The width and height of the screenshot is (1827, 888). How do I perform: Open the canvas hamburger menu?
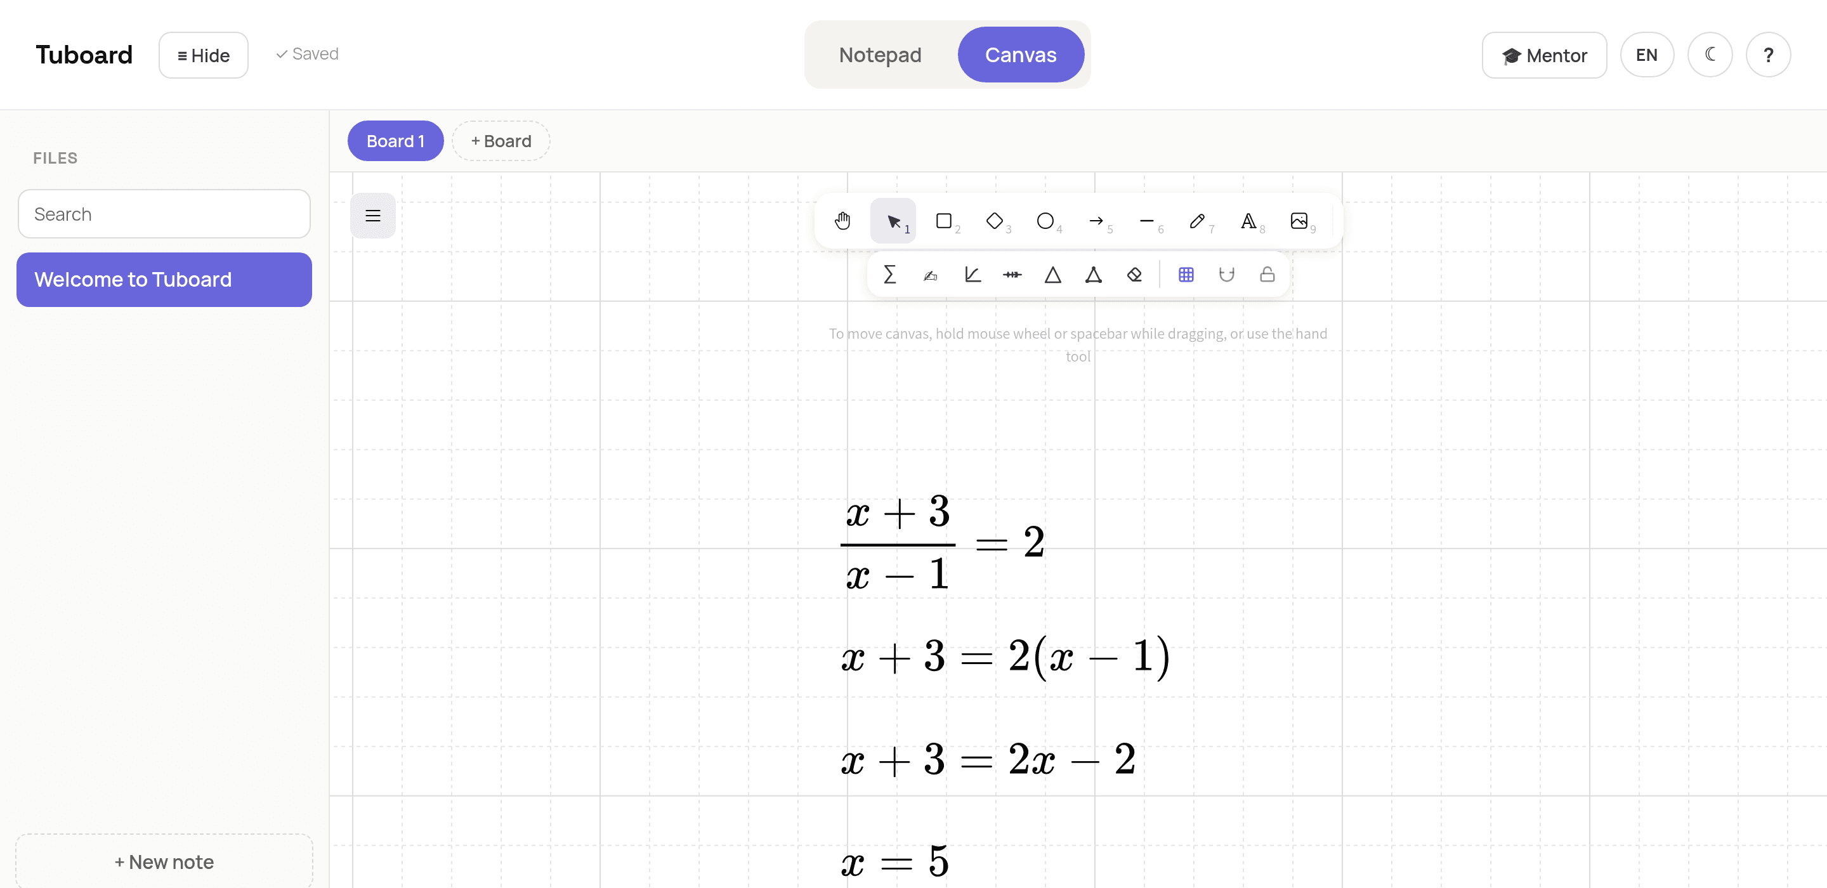coord(372,216)
